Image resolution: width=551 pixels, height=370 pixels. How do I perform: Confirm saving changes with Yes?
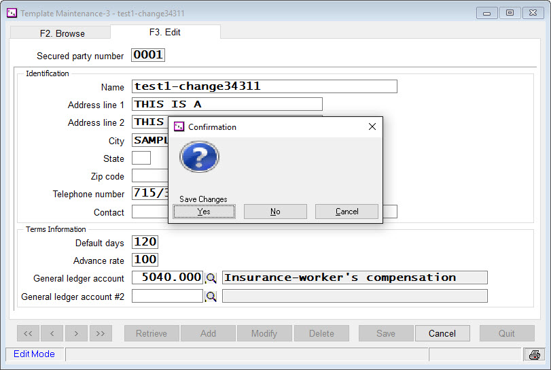(x=204, y=212)
